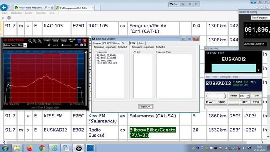Select '89,7 MHz, (Filler)' frequency entry
Viewport: 270px width, 152px height.
[104, 61]
